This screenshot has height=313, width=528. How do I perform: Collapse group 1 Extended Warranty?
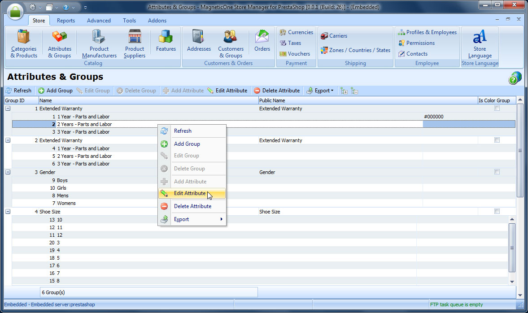(8, 109)
